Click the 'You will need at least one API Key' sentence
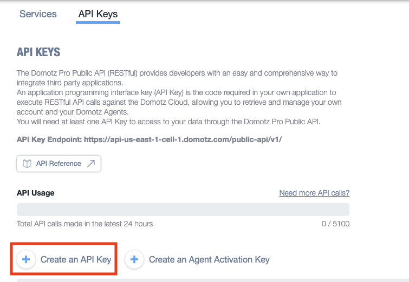Image resolution: width=409 pixels, height=282 pixels. (168, 122)
